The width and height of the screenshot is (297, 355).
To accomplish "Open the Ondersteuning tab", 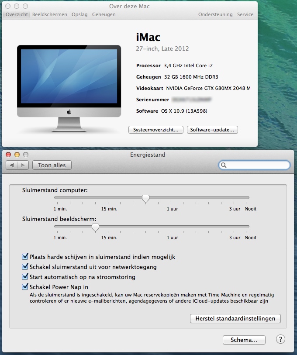I will click(x=215, y=14).
